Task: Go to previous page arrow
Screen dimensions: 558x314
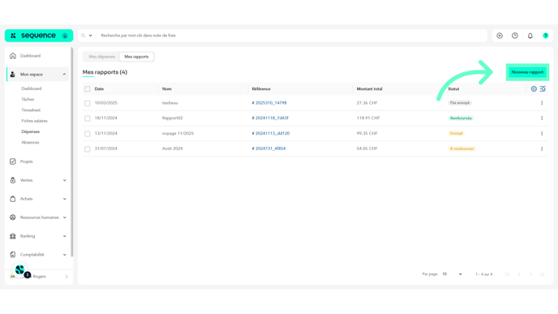Action: [519, 274]
